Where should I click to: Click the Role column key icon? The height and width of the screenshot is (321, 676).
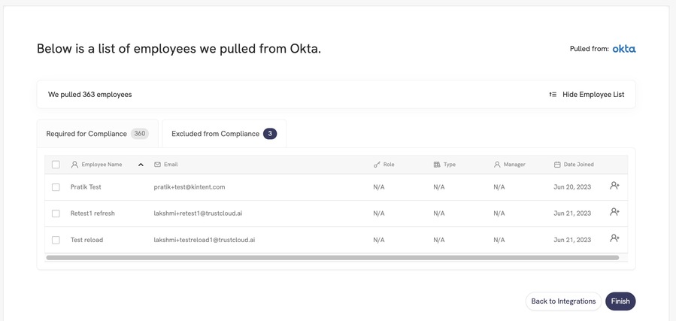pyautogui.click(x=377, y=165)
